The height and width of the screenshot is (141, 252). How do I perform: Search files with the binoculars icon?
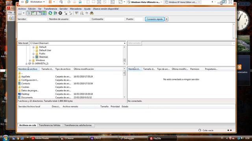pos(92,13)
